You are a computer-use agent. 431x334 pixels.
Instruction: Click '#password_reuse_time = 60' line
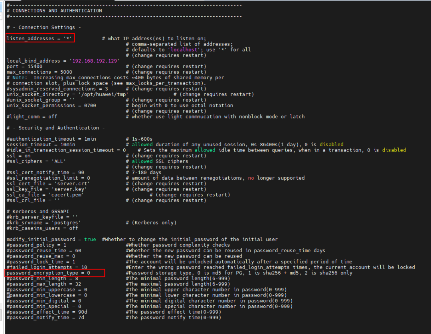coord(44,251)
